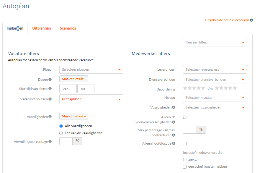Click info icon beside Uitgebreide opties verbergen
This screenshot has width=260, height=173.
pyautogui.click(x=251, y=20)
